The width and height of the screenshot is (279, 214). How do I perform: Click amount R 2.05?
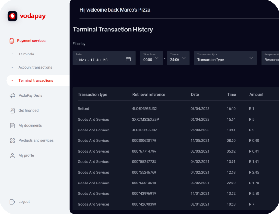tap(254, 172)
